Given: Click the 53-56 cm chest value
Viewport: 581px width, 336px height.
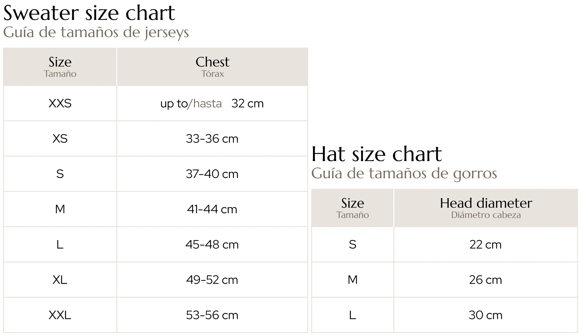Looking at the screenshot, I should coord(212,315).
